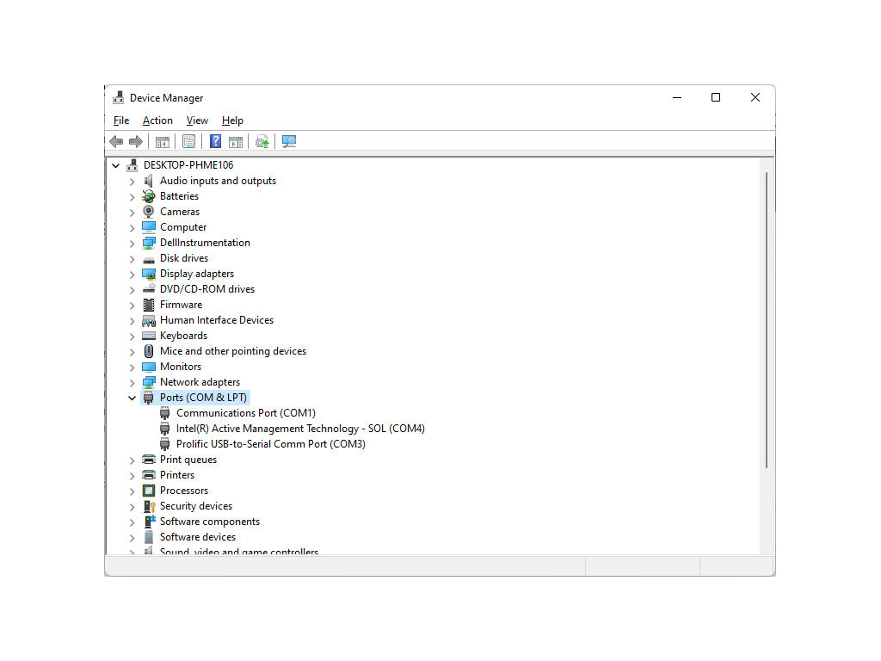This screenshot has height=661, width=881.
Task: Click the Device Manager title bar icon
Action: tap(118, 98)
